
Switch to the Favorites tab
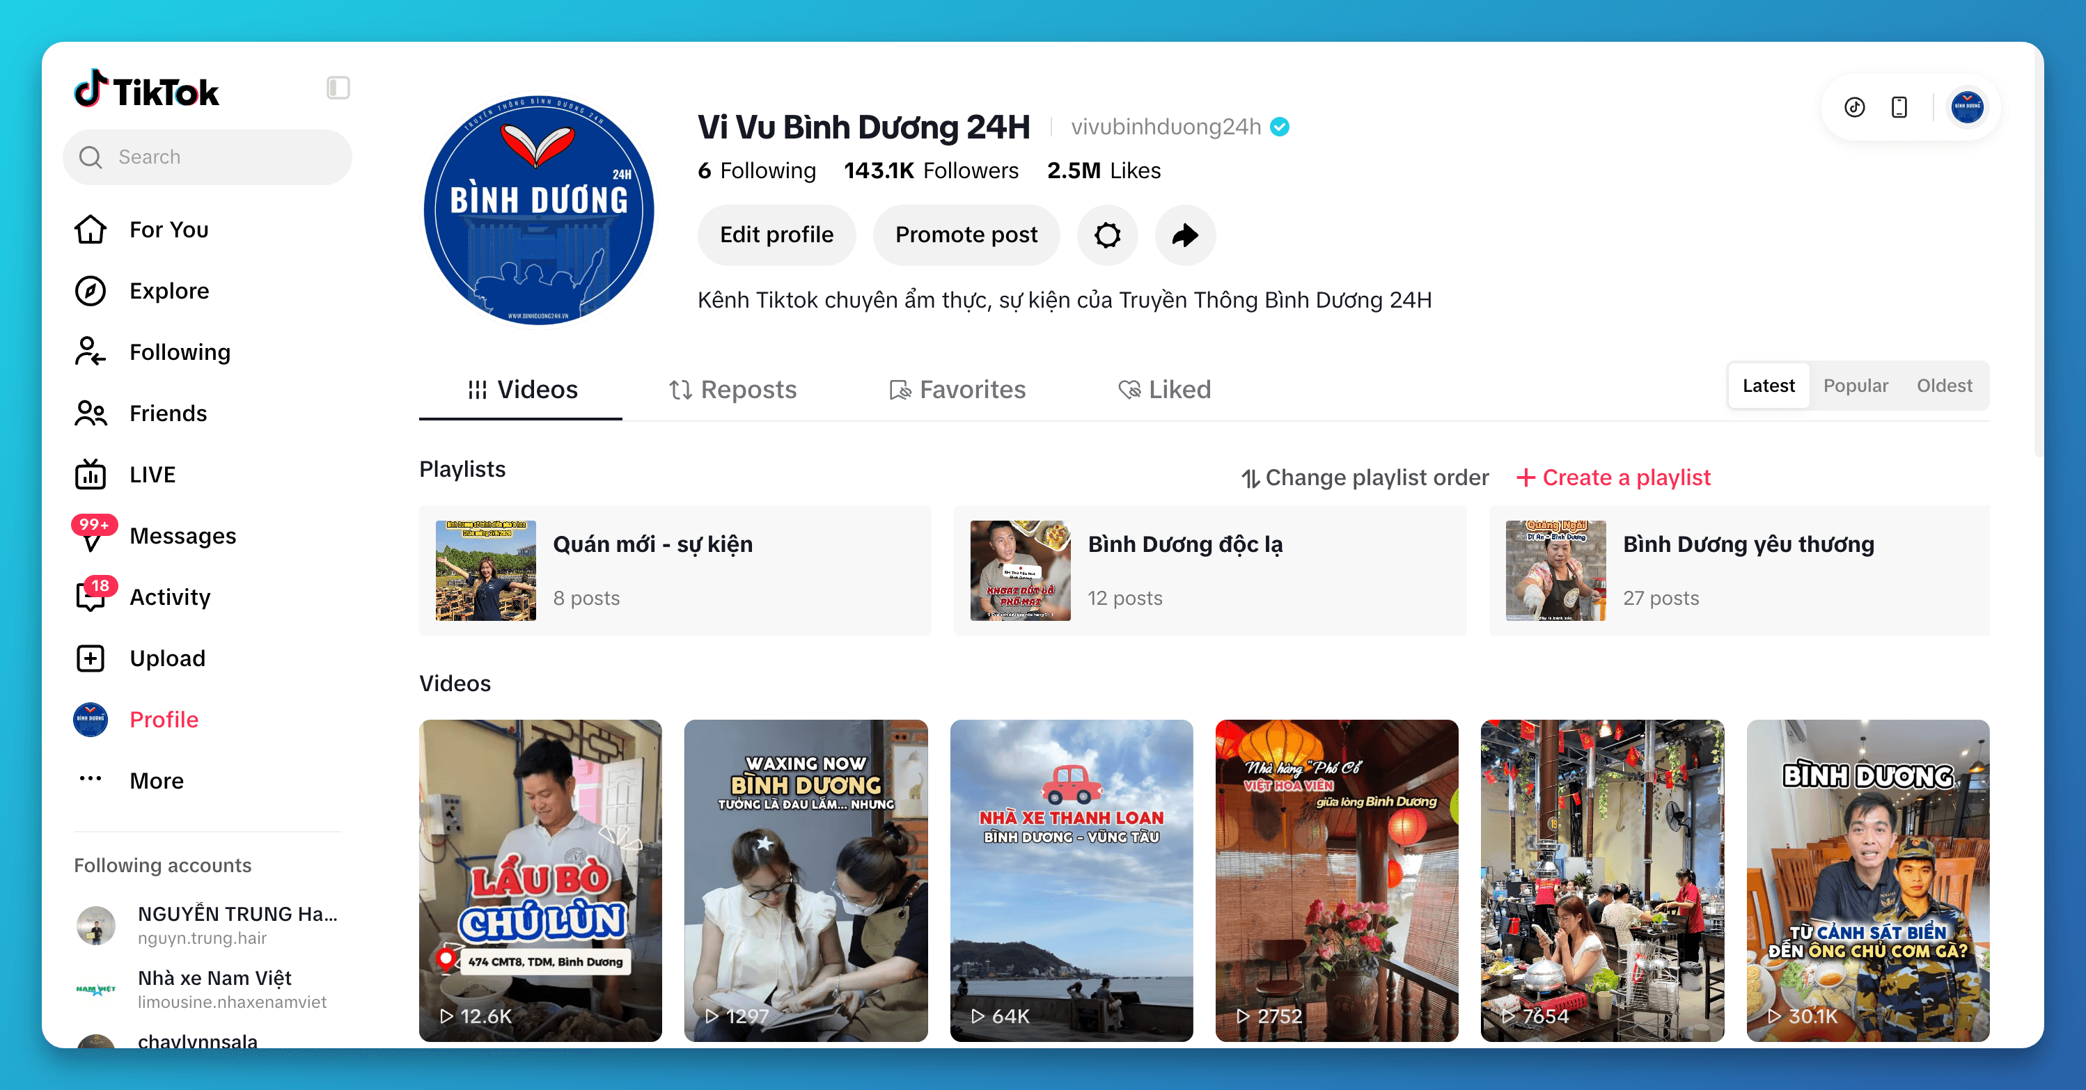(957, 390)
